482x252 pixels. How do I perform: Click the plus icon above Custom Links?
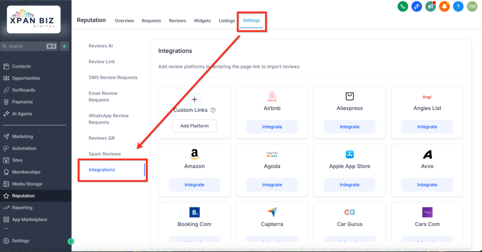click(194, 99)
